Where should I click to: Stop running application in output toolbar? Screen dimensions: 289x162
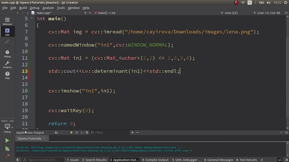[x=77, y=132]
